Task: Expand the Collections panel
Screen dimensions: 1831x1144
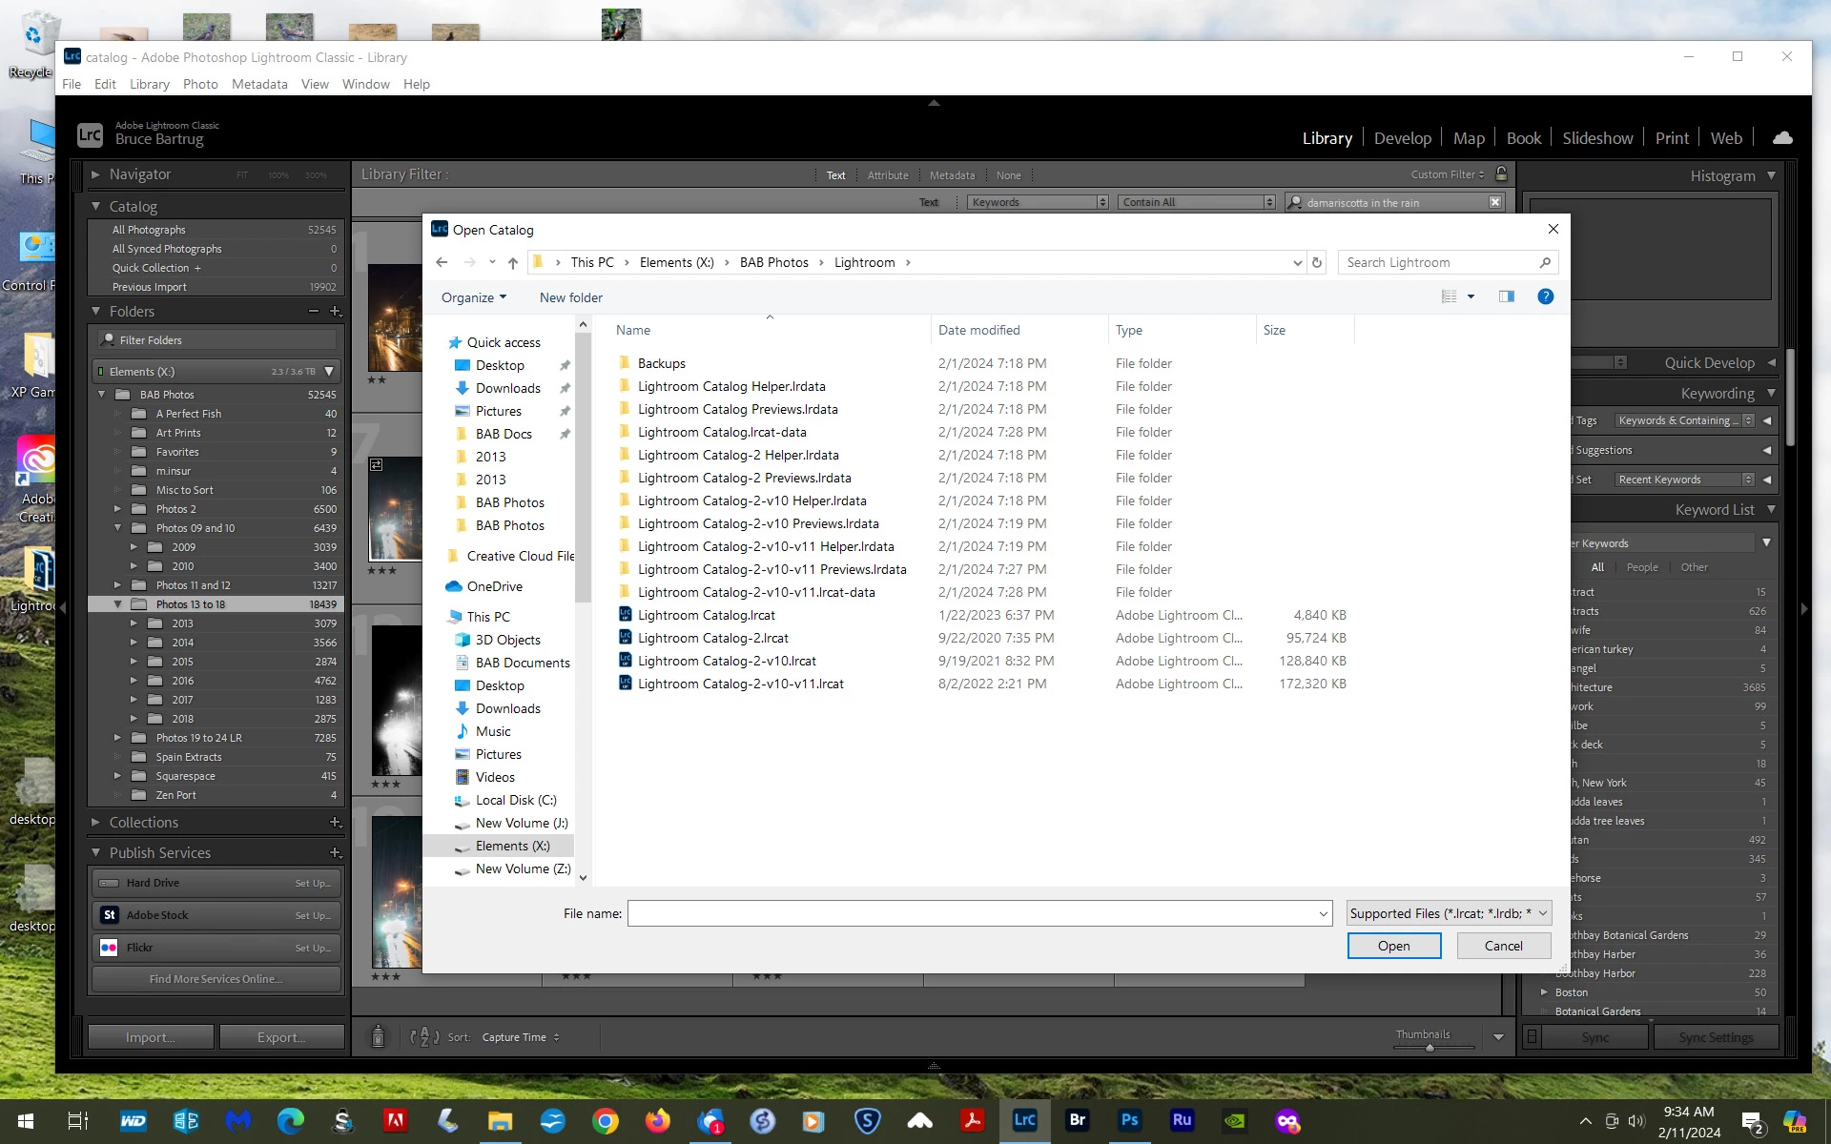Action: coord(95,822)
